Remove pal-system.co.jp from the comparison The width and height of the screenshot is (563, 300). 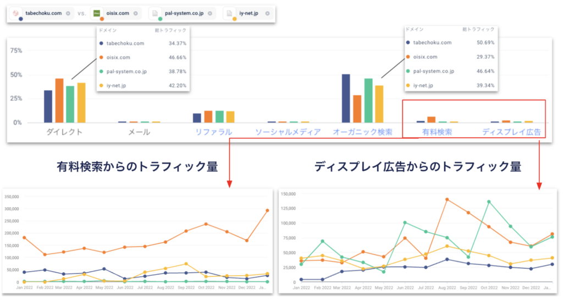pyautogui.click(x=209, y=13)
